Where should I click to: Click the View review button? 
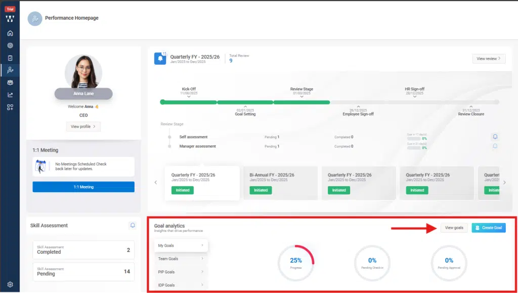[488, 58]
